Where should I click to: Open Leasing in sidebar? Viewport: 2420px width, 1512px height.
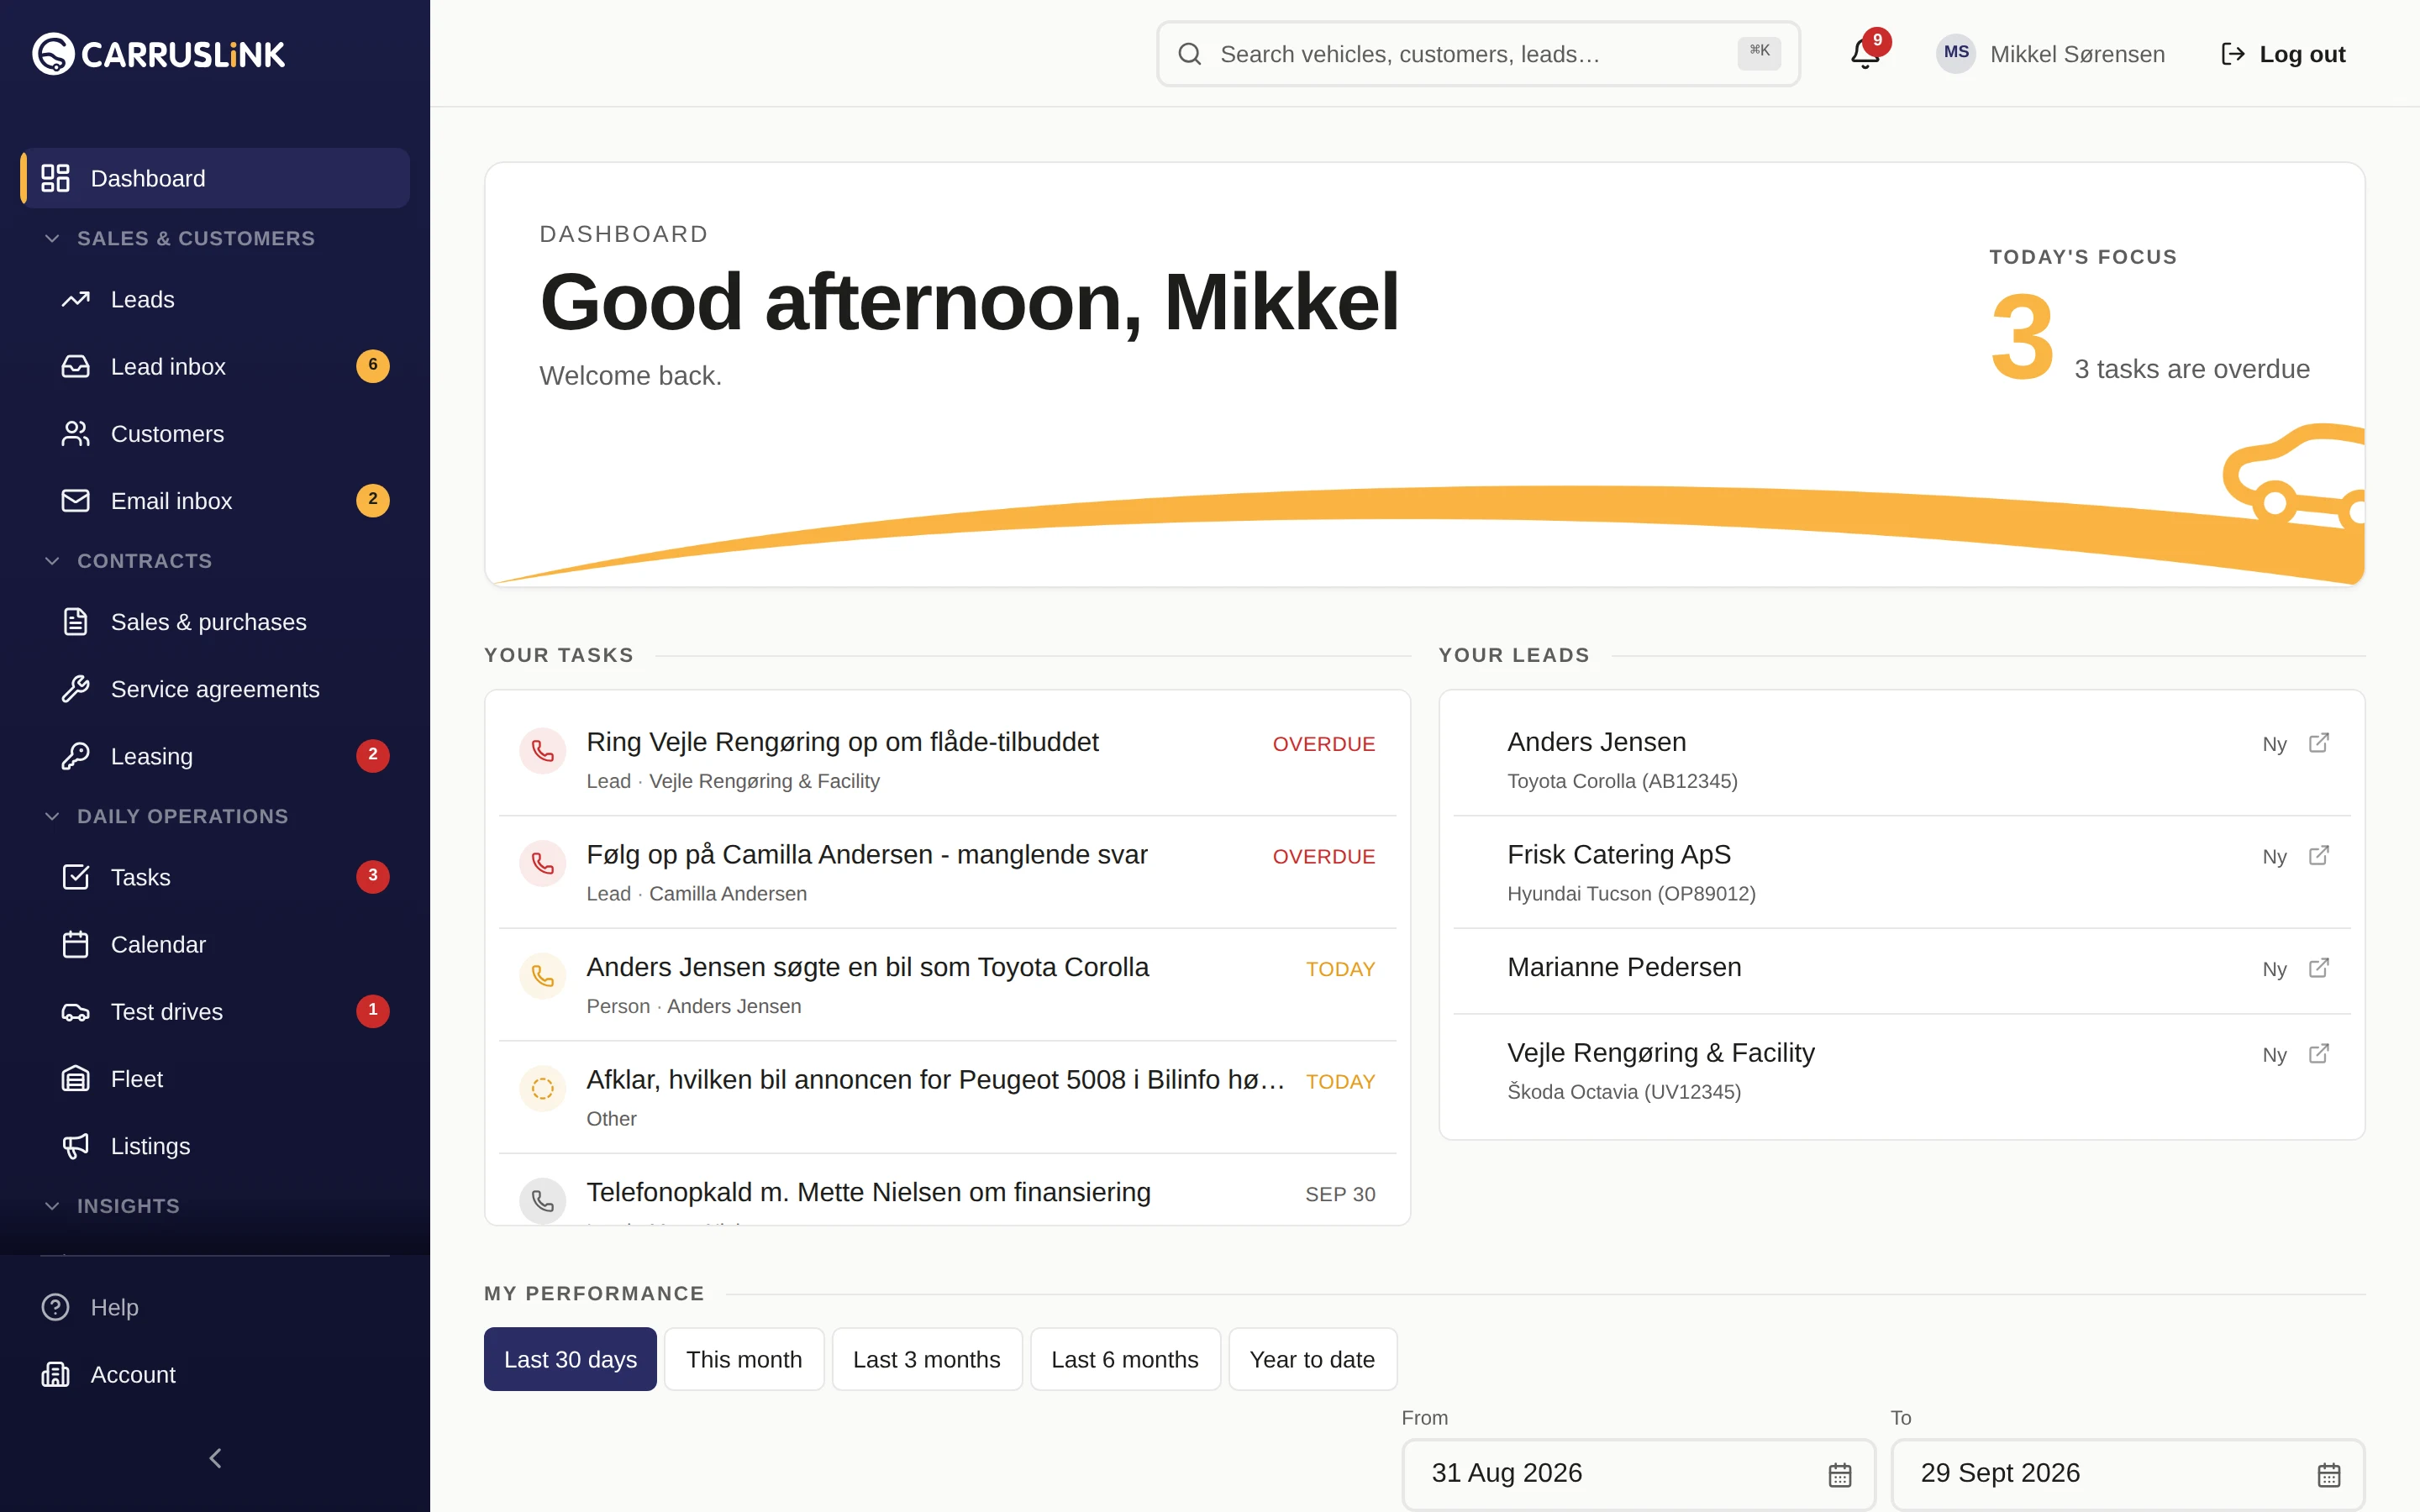tap(225, 756)
